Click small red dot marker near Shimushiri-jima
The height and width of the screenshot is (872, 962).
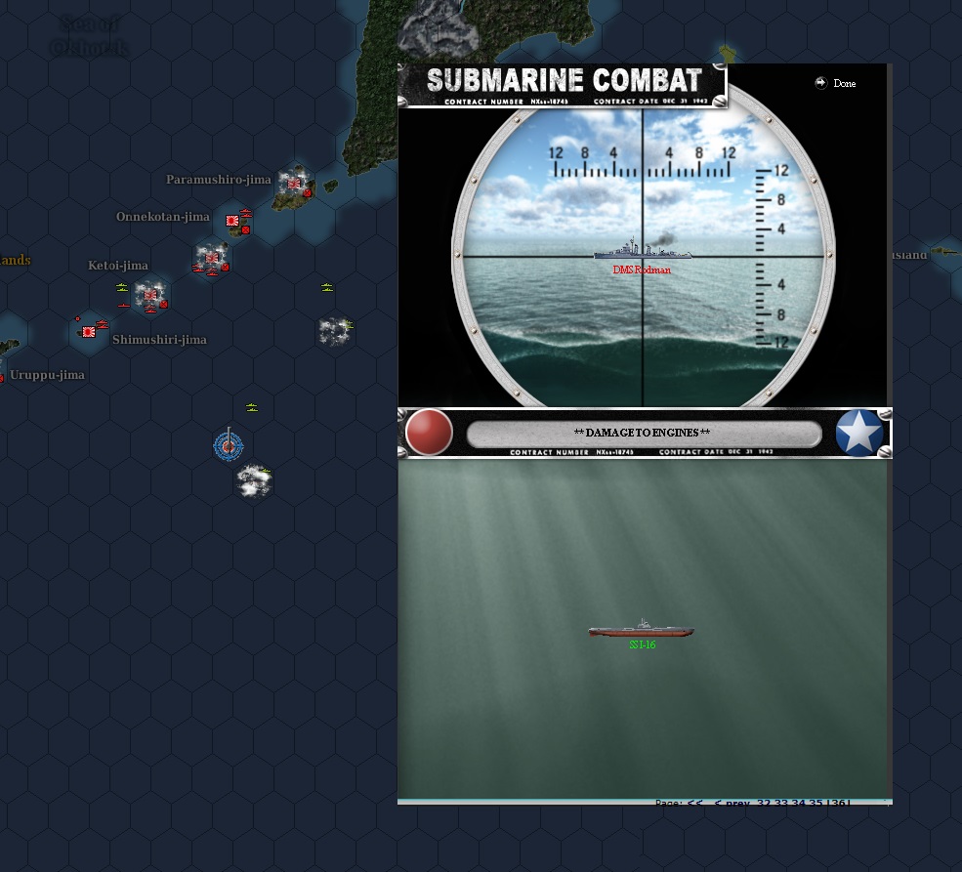[x=78, y=319]
